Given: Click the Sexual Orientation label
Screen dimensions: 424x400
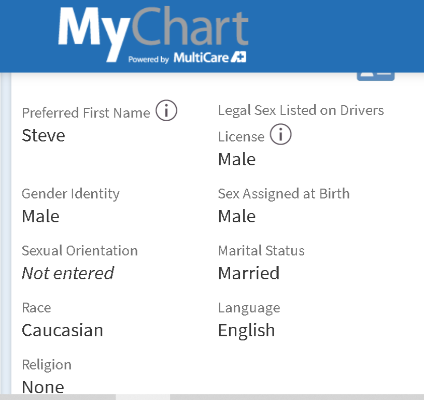Looking at the screenshot, I should 80,251.
